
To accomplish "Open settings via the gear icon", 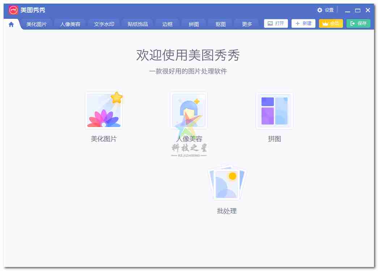I will pos(320,10).
